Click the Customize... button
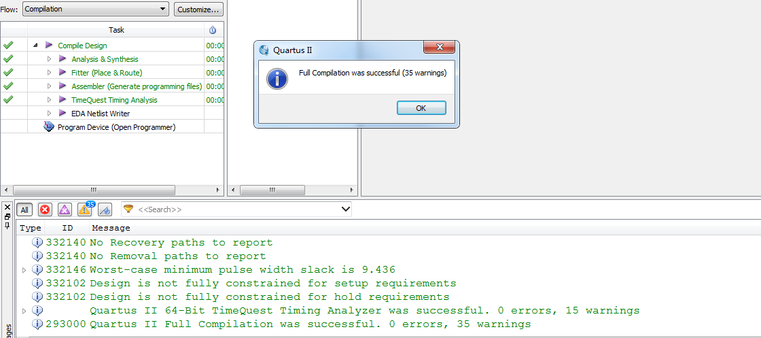The width and height of the screenshot is (761, 338). click(x=198, y=10)
